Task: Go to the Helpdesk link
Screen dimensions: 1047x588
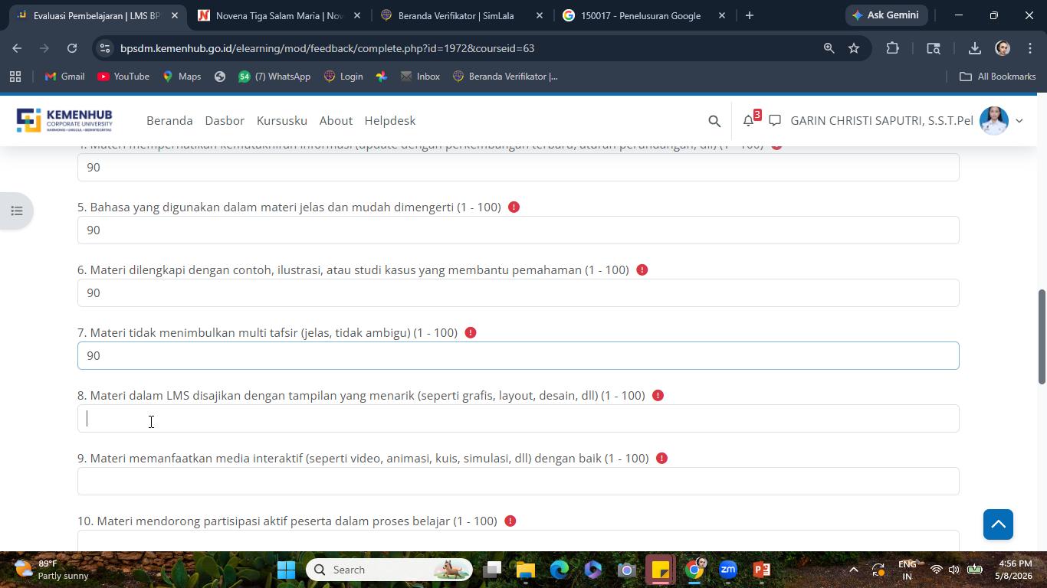Action: 389,120
